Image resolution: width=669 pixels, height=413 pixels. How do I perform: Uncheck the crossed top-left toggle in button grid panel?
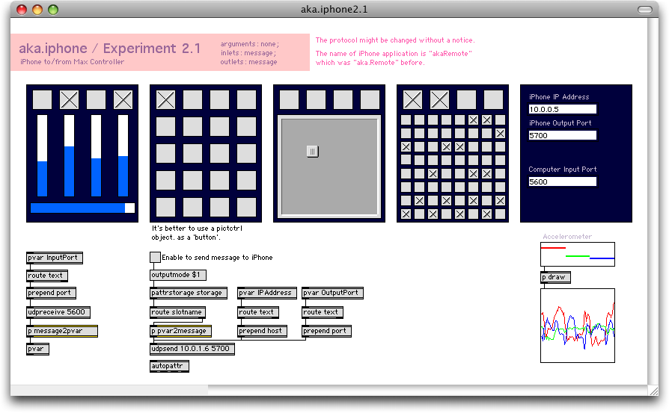[x=165, y=99]
